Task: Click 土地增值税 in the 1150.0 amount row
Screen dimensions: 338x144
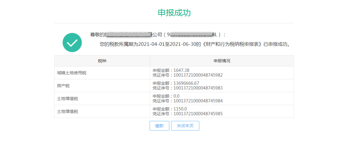Action: 67,112
